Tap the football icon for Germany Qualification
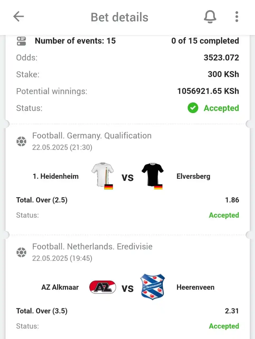 pos(21,141)
